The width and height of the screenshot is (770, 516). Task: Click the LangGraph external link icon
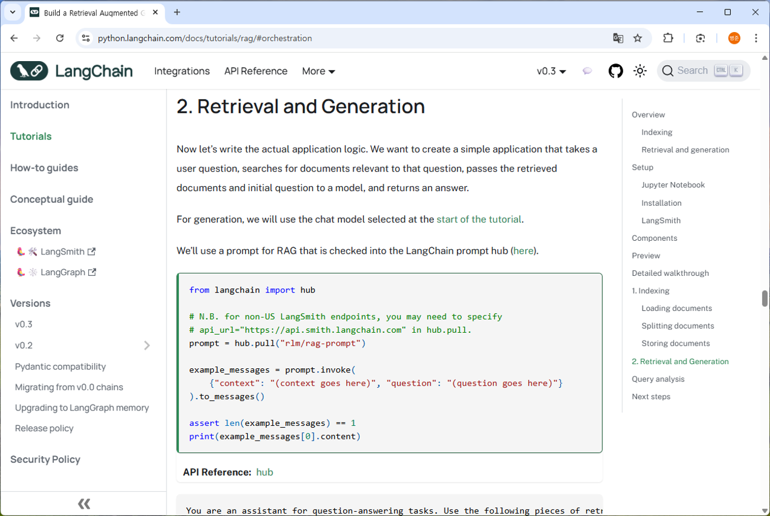tap(92, 272)
